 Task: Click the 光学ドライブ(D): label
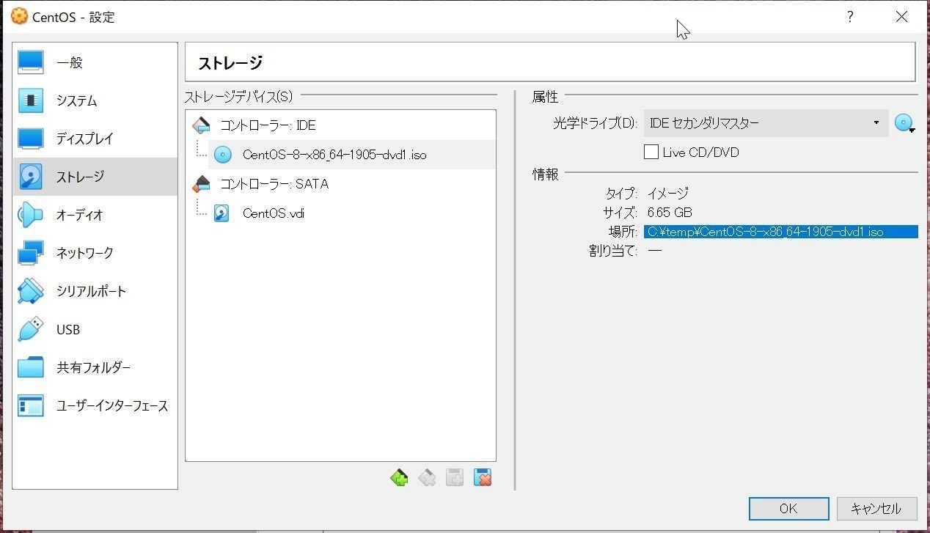pyautogui.click(x=595, y=123)
